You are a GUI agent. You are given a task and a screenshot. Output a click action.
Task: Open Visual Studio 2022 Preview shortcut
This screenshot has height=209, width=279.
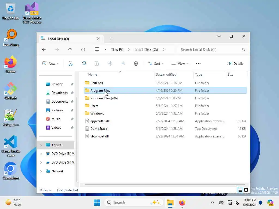(x=32, y=13)
